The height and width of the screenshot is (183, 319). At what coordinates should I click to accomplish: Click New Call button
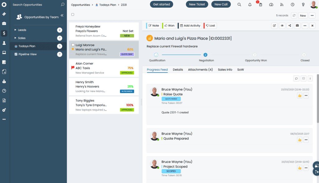(221, 4)
